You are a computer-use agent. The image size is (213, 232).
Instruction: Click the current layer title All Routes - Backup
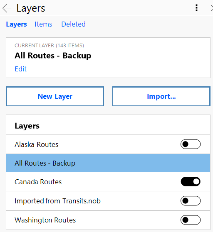point(53,56)
